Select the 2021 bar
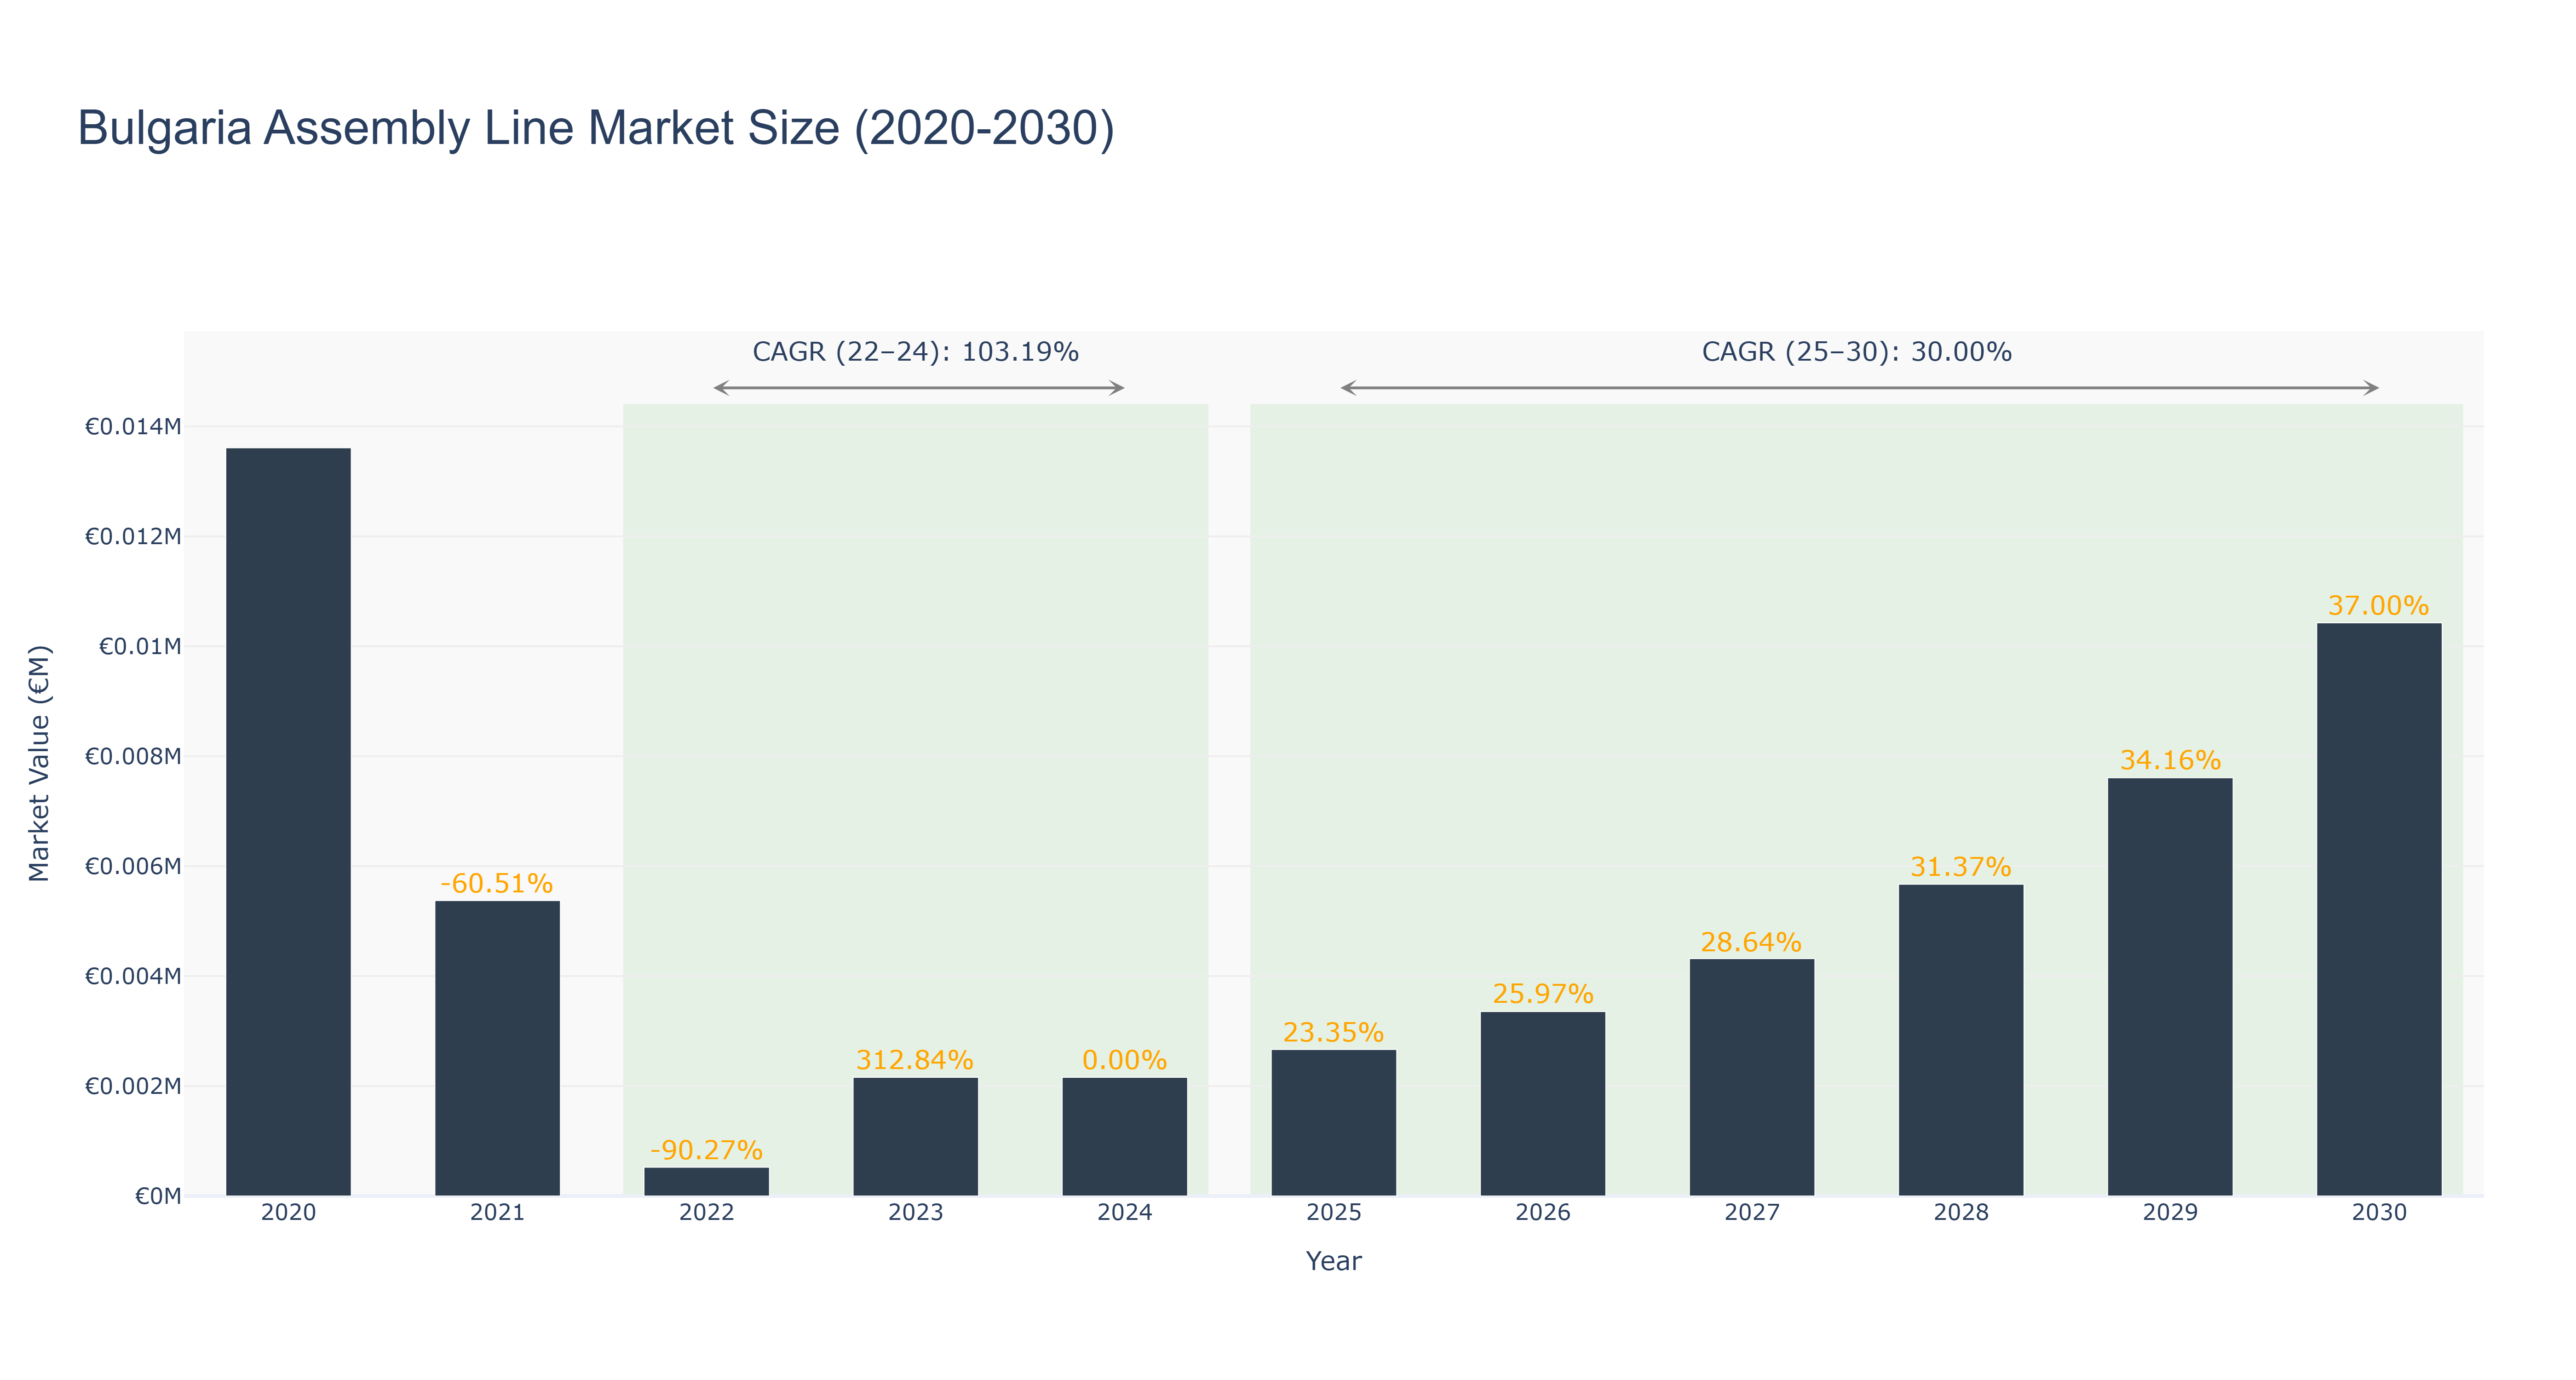2576x1380 pixels. coord(497,1048)
